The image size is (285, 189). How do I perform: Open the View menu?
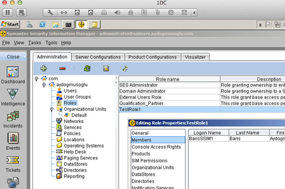pyautogui.click(x=19, y=43)
